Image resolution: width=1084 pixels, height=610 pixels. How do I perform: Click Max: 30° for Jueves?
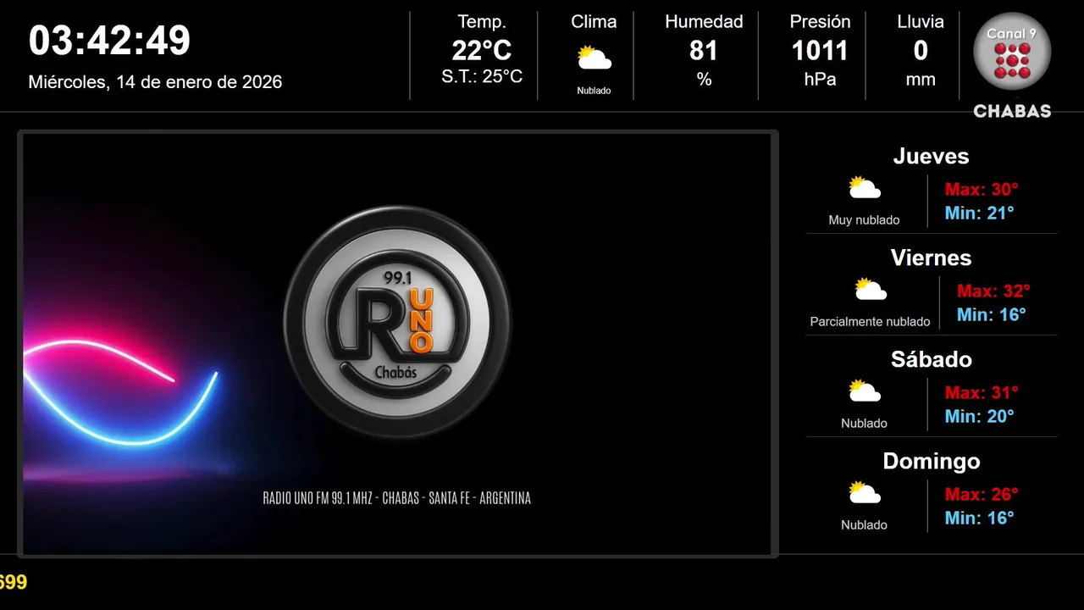(x=982, y=189)
